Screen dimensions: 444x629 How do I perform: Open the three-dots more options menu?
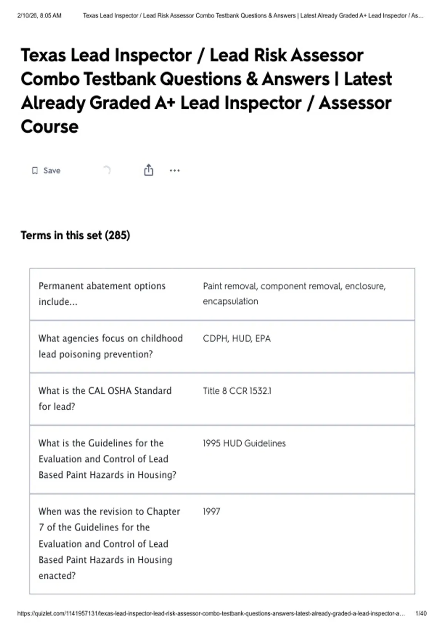point(175,171)
